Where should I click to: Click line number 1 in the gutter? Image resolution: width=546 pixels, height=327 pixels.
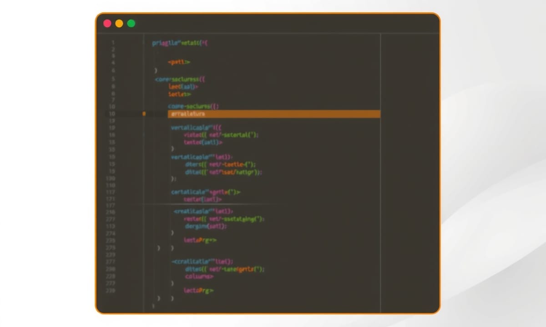113,43
